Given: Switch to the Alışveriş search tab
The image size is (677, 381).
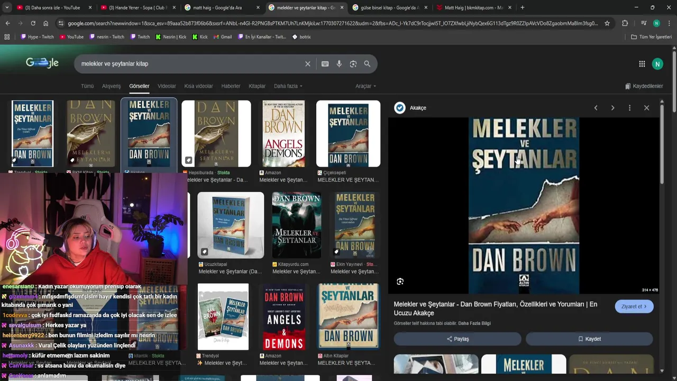Looking at the screenshot, I should [x=111, y=86].
